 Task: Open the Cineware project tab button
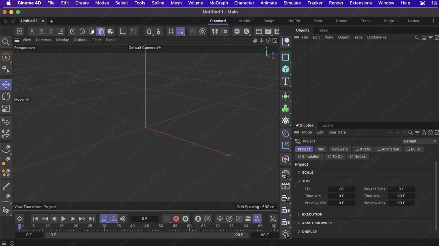[x=339, y=149]
